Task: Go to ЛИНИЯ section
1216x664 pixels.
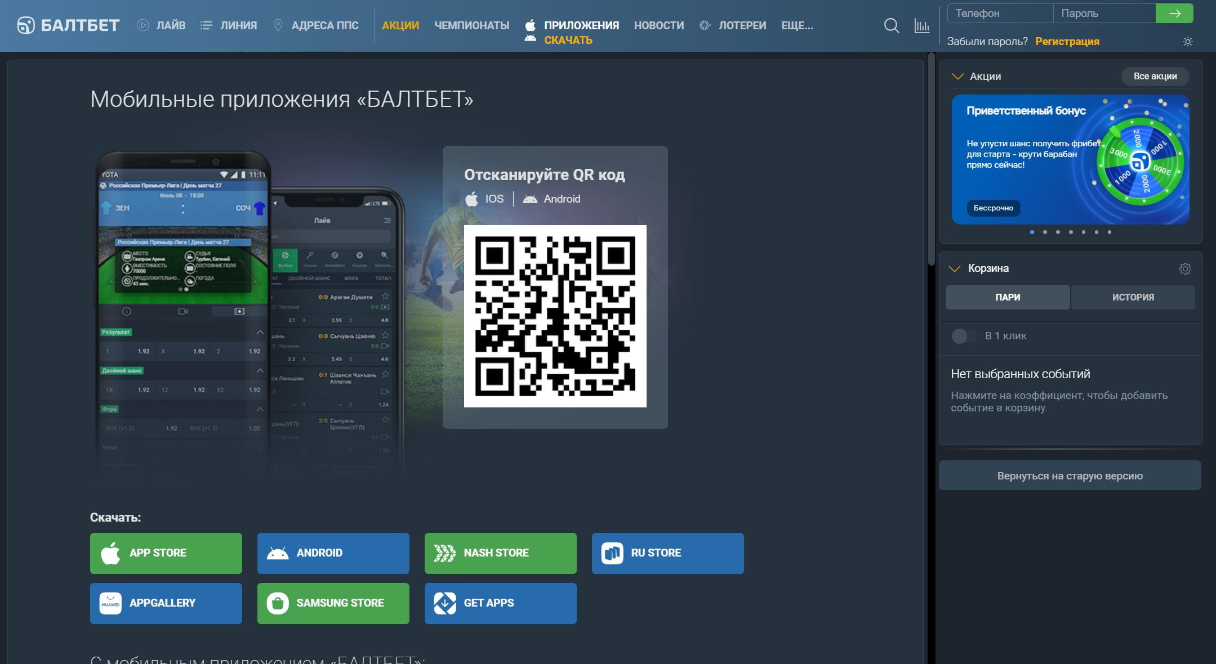Action: coord(229,25)
